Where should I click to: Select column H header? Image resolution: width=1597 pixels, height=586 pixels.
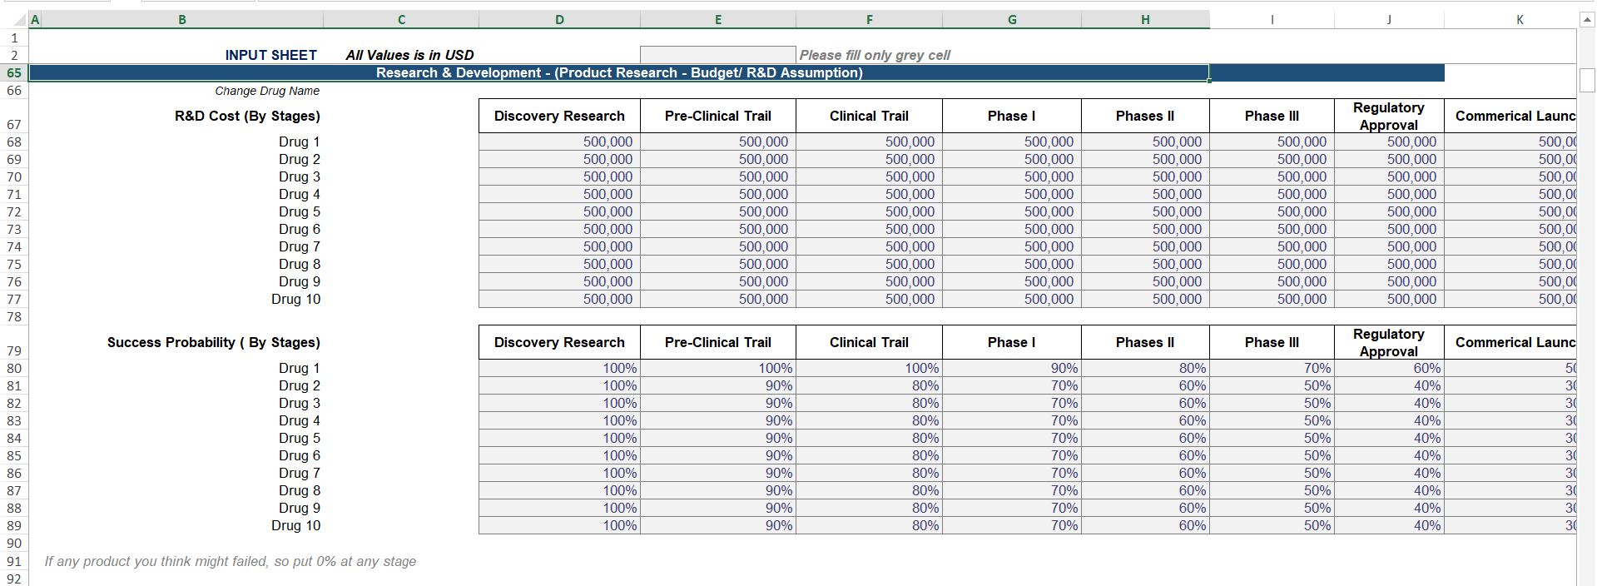[1145, 20]
